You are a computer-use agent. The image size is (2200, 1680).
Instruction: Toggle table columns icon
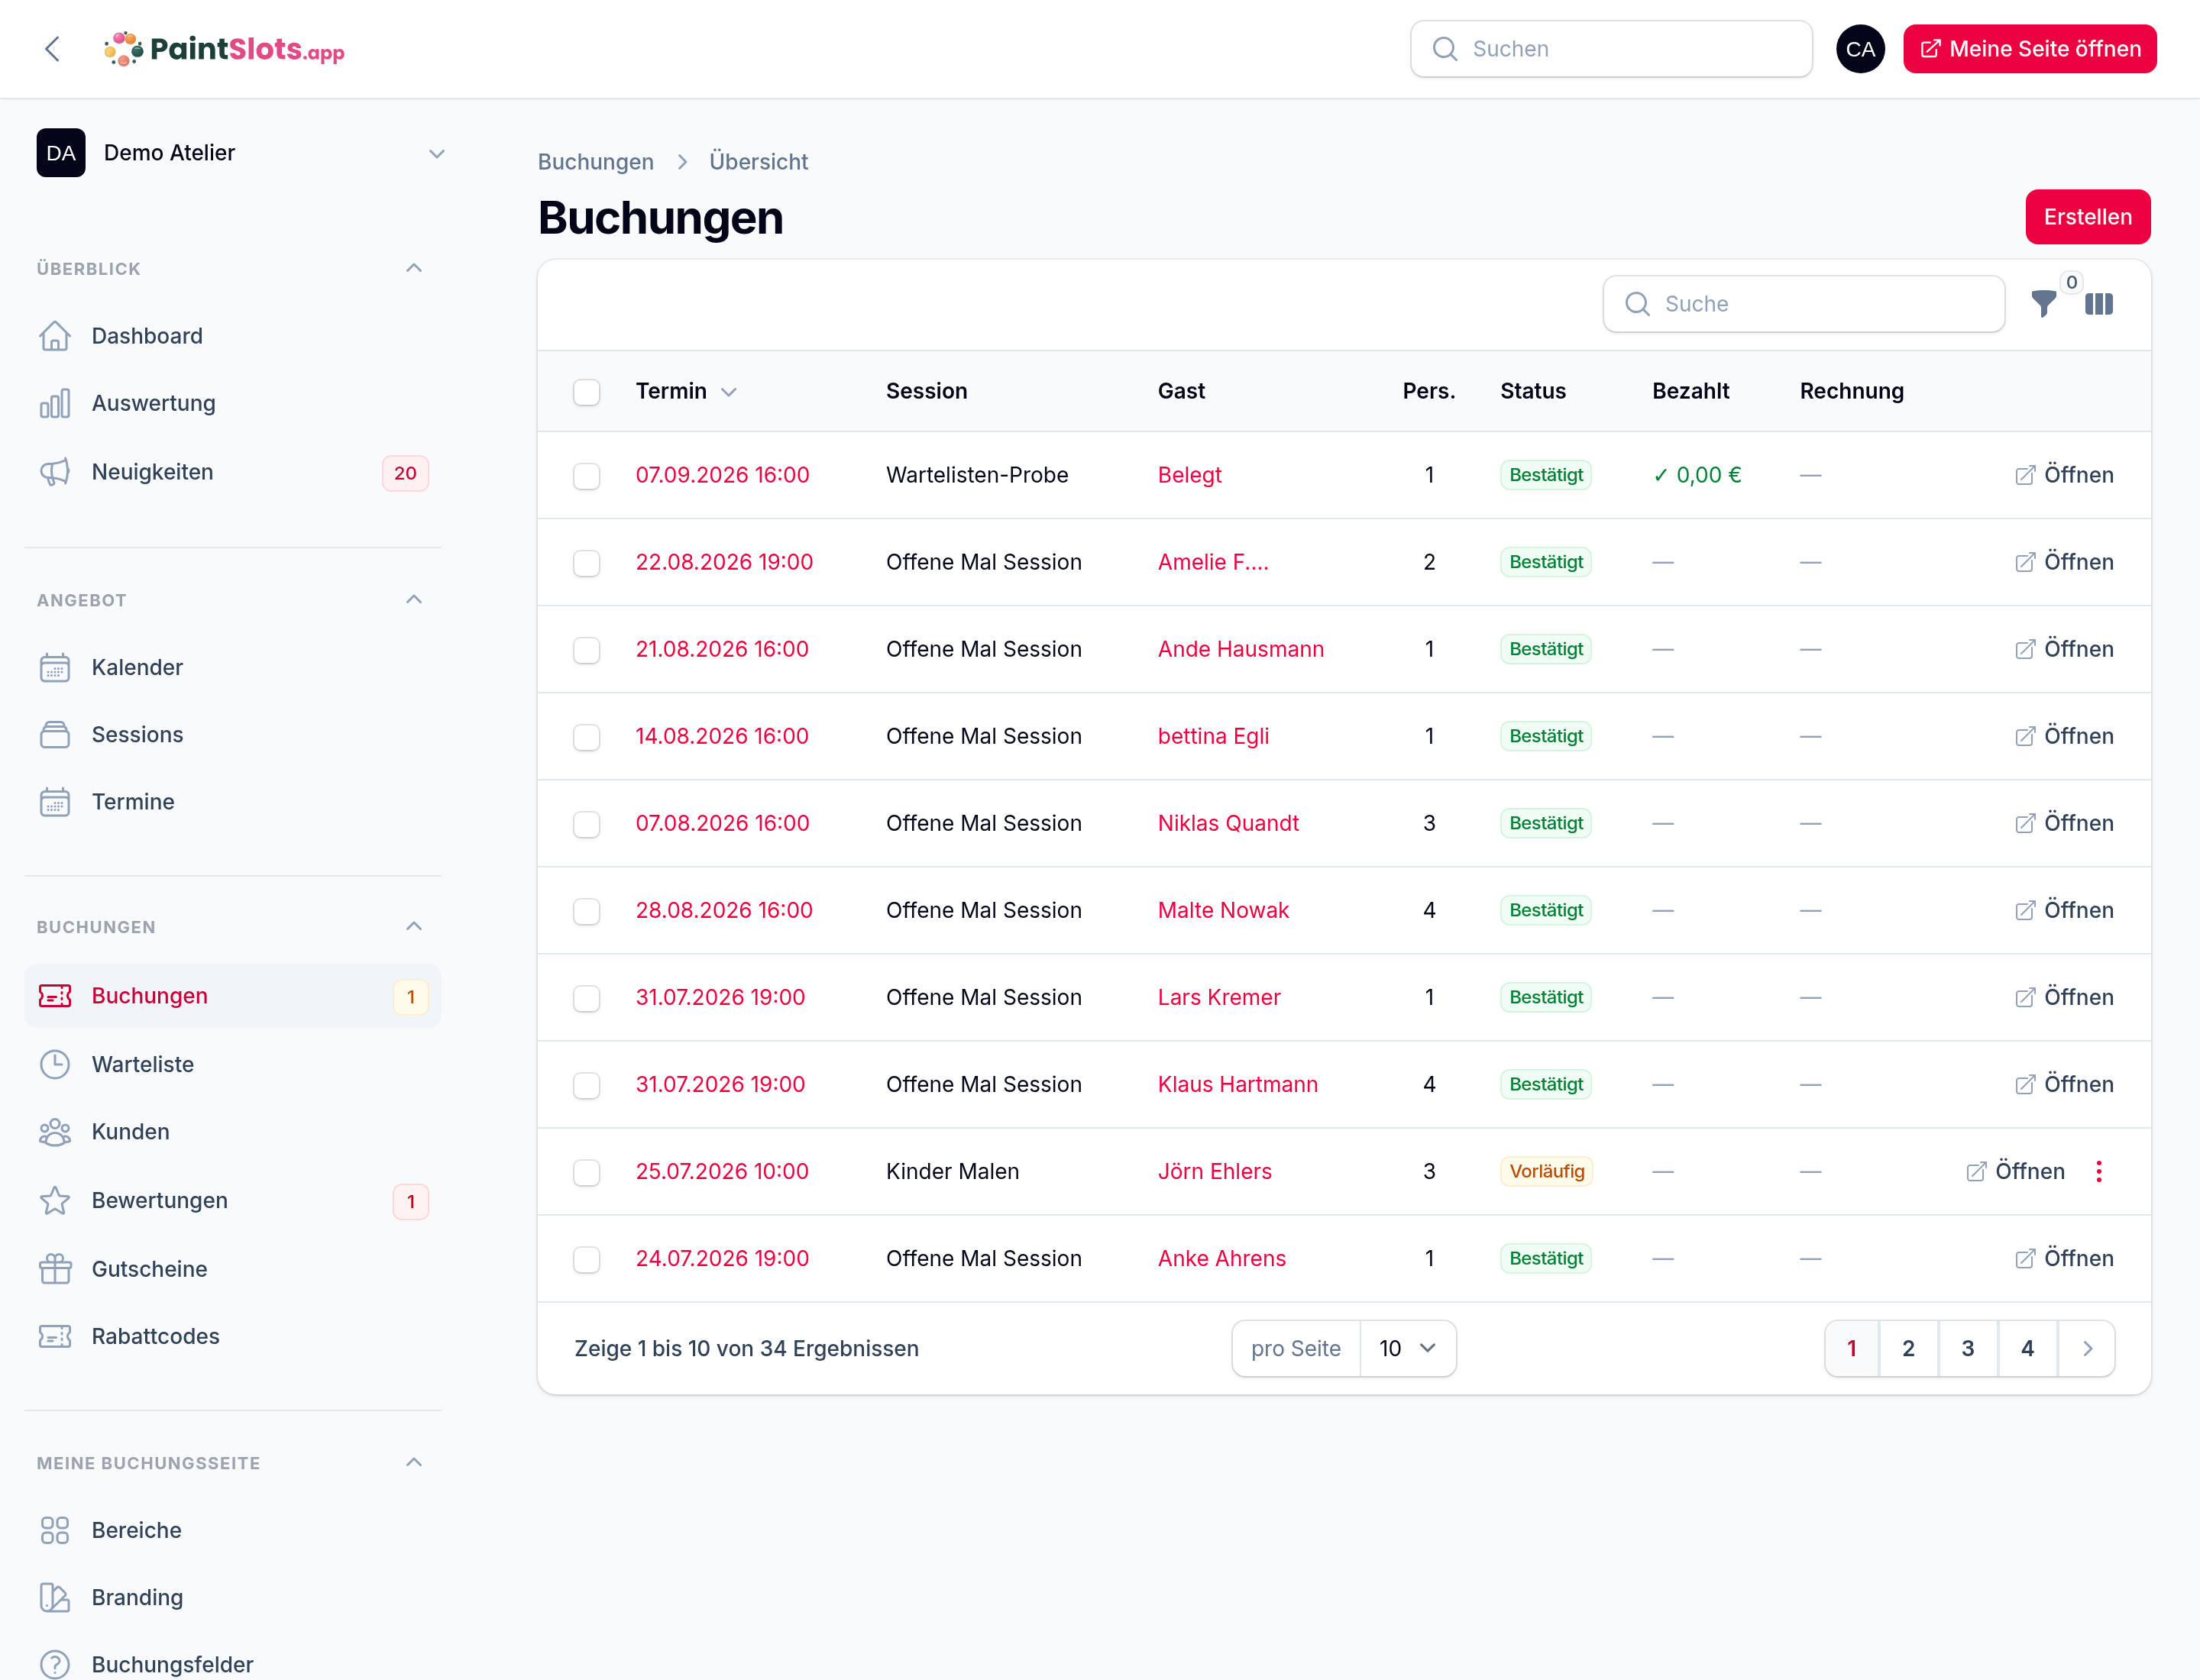[x=2099, y=304]
